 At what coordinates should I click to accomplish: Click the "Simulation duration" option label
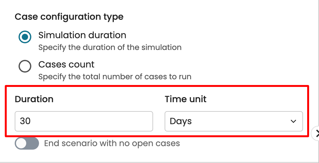(x=82, y=35)
